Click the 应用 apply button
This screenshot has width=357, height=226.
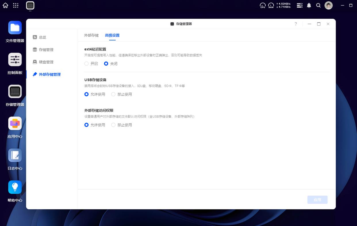317,200
